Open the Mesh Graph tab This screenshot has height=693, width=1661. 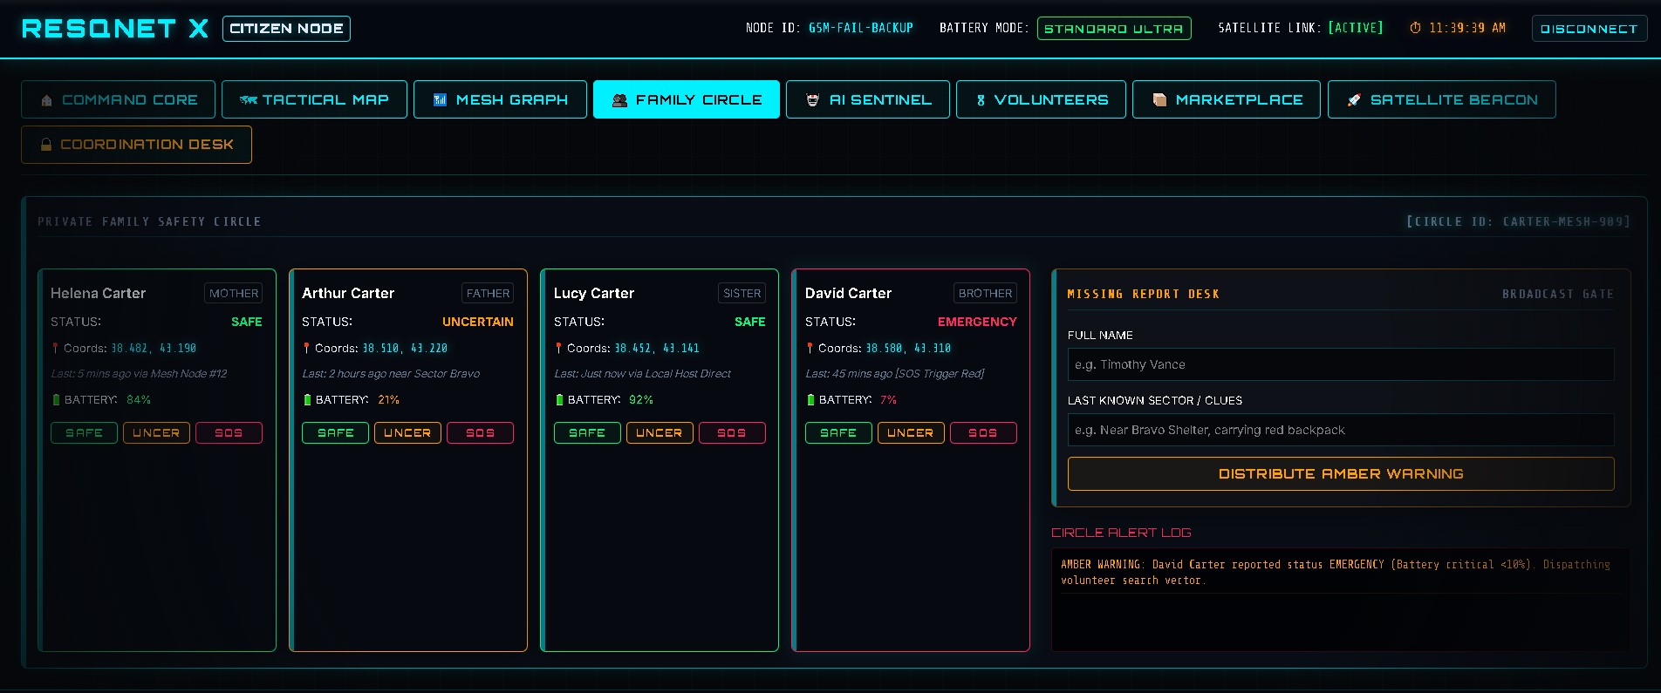click(x=500, y=99)
